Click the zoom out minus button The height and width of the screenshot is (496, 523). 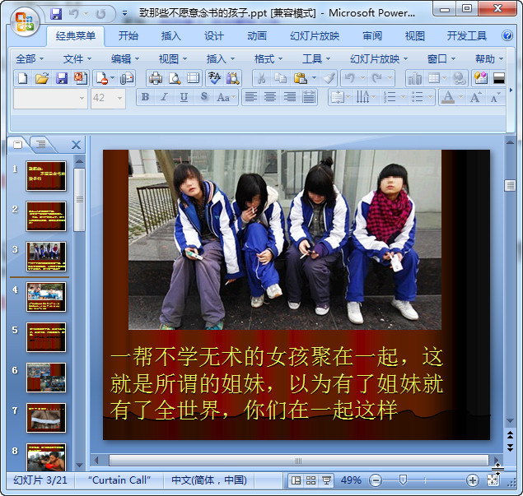click(376, 480)
